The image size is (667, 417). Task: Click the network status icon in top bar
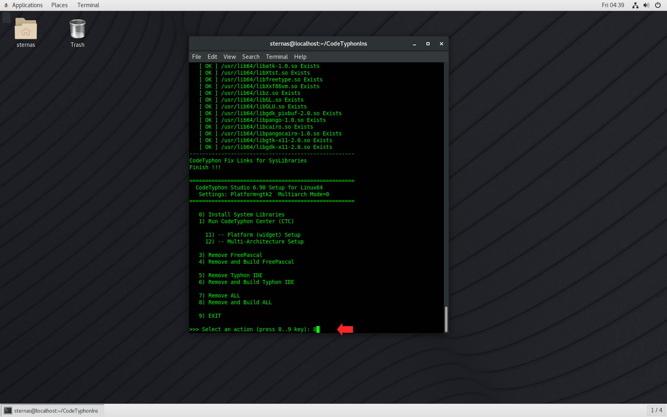(x=635, y=5)
